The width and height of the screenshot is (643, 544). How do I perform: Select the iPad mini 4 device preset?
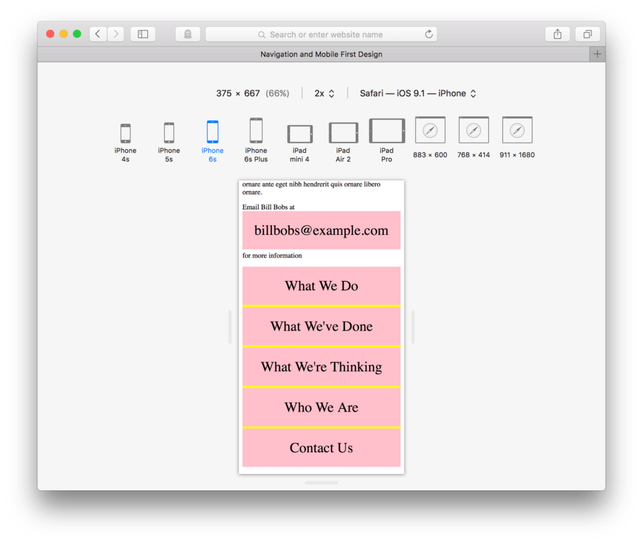300,143
